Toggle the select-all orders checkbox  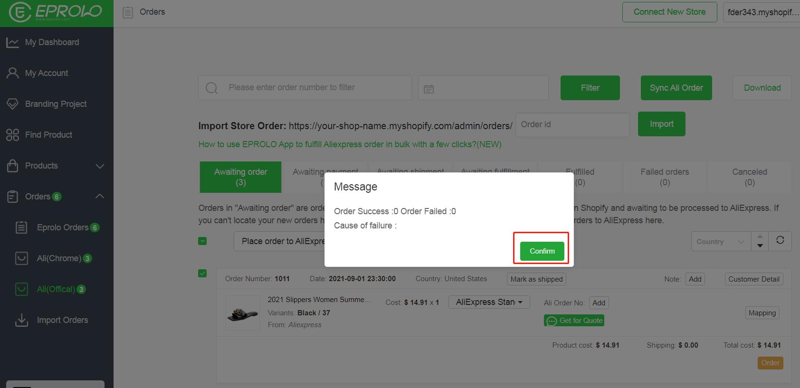(202, 241)
